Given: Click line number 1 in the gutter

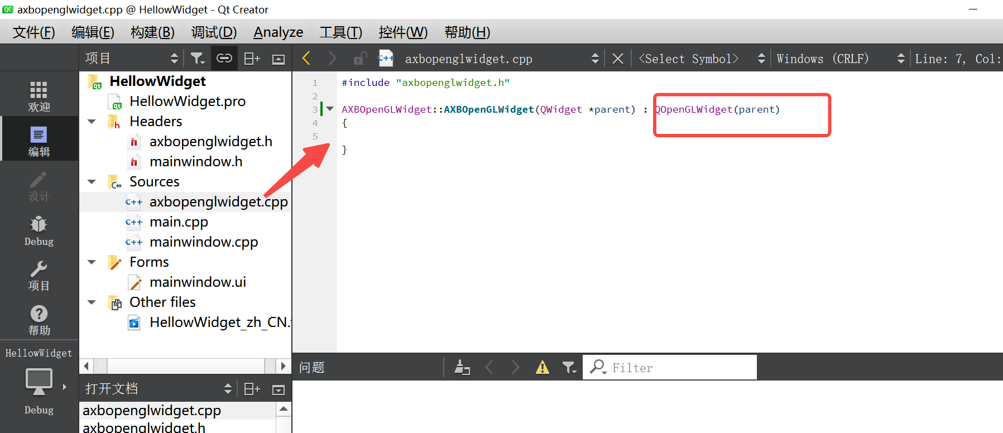Looking at the screenshot, I should 315,83.
